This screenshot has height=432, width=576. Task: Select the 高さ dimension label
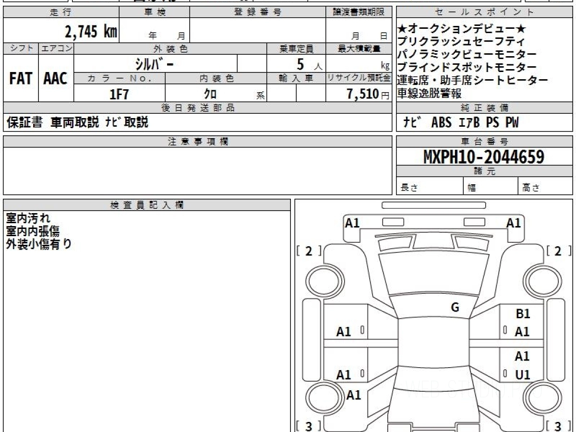(x=531, y=188)
